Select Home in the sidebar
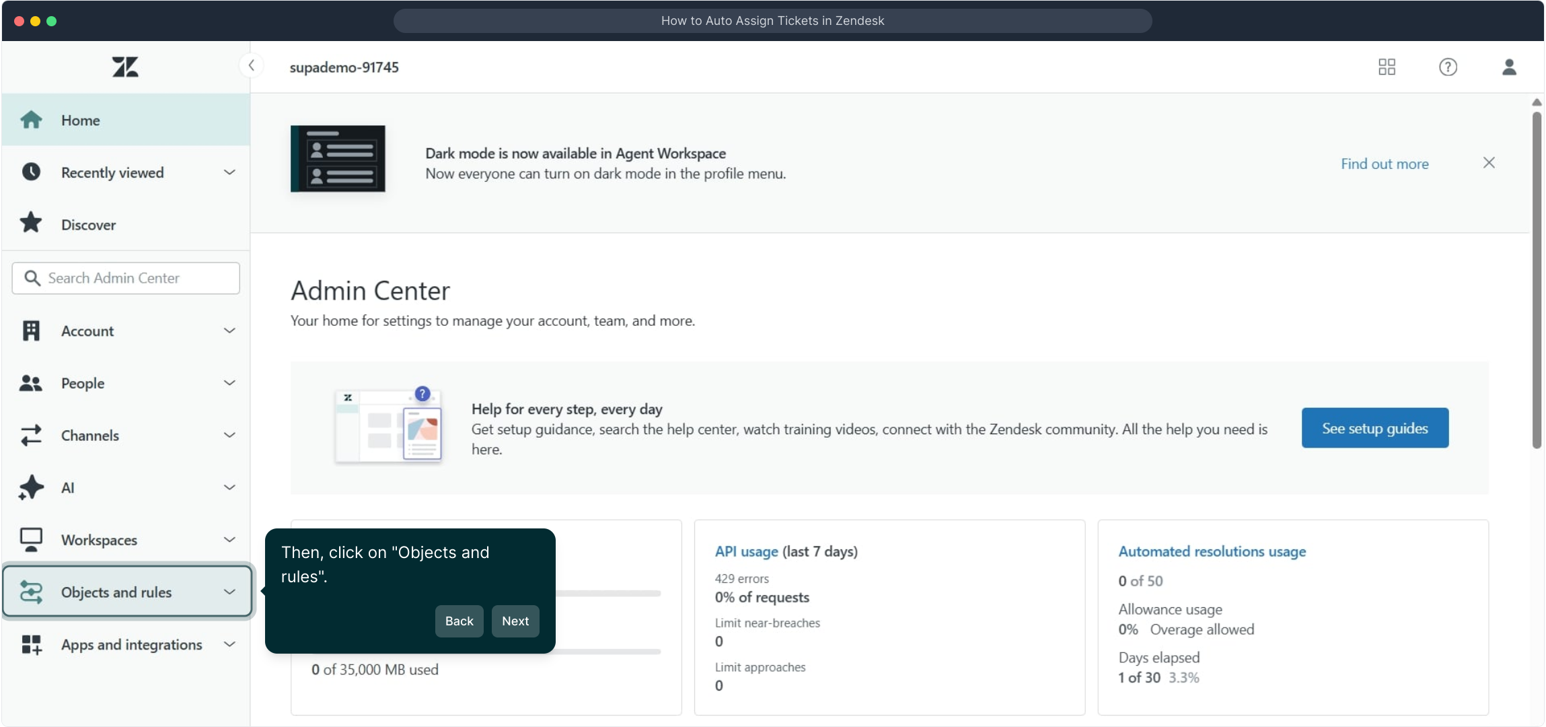Viewport: 1546px width, 727px height. [81, 120]
